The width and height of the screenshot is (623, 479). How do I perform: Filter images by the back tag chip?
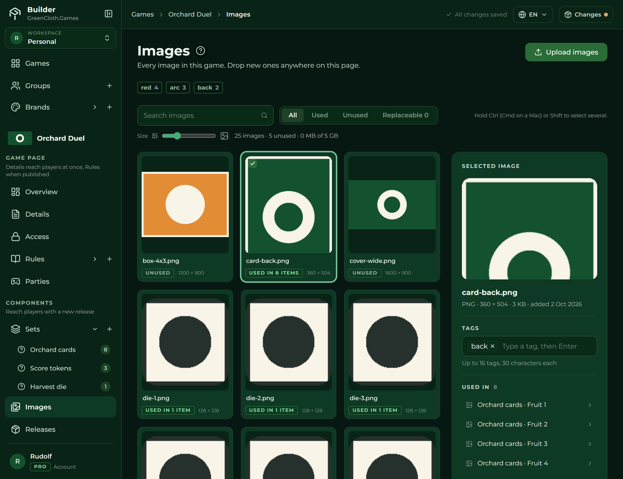coord(208,88)
